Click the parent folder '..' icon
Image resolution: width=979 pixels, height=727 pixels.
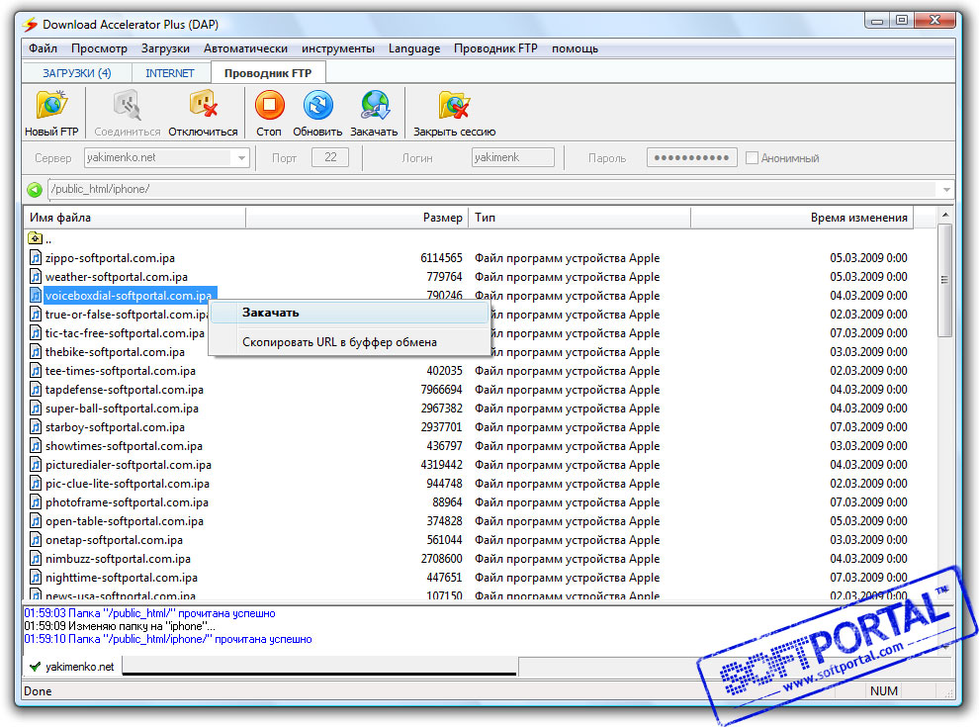[x=35, y=238]
